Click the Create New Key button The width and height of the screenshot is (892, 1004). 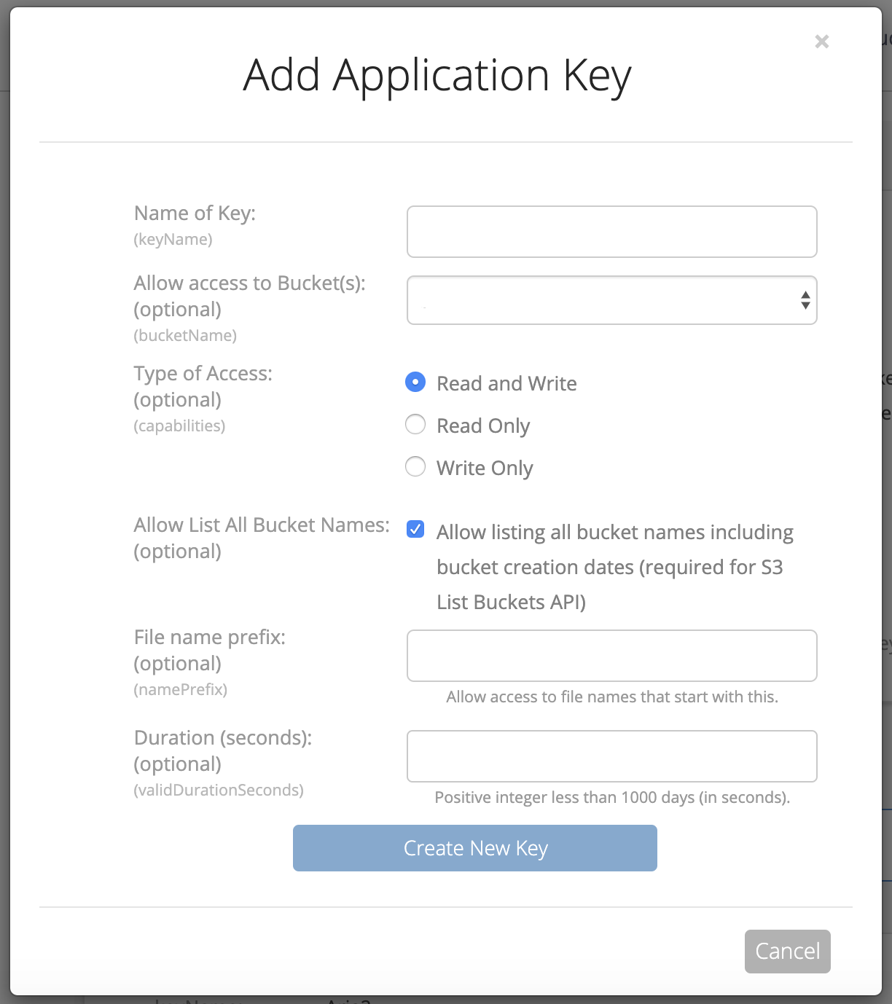pyautogui.click(x=475, y=848)
